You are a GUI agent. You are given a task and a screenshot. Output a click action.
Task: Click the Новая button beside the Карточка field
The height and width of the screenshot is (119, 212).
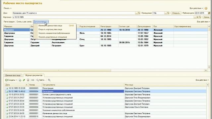click(206, 17)
